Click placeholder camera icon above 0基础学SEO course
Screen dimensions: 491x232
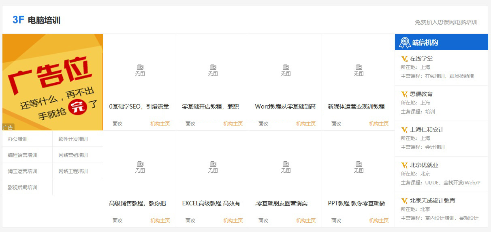tap(140, 67)
